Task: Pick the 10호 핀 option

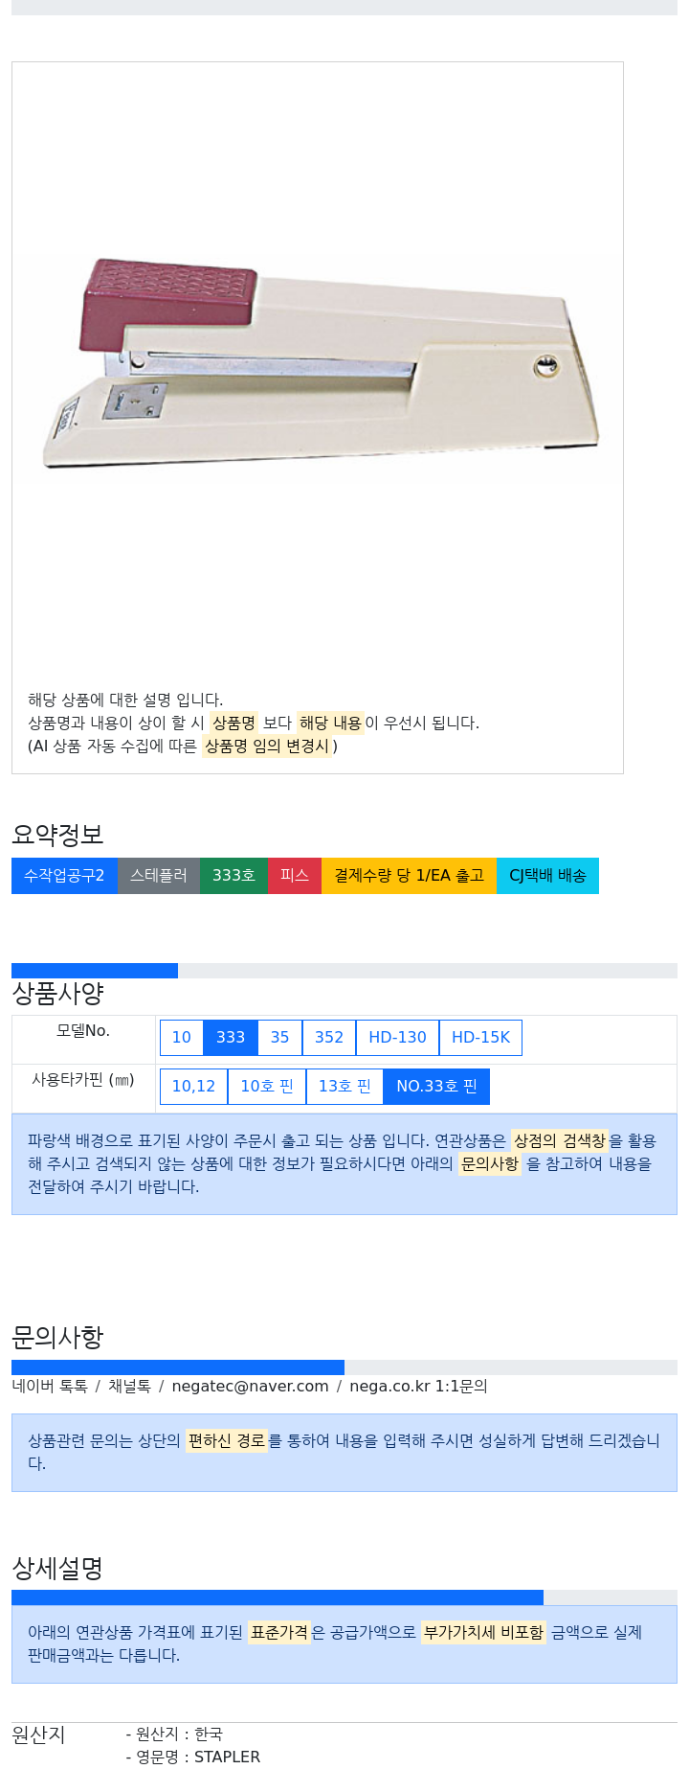Action: click(x=267, y=1087)
